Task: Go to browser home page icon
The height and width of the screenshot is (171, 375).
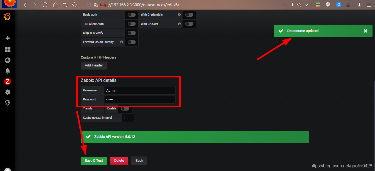Action: pos(55,5)
